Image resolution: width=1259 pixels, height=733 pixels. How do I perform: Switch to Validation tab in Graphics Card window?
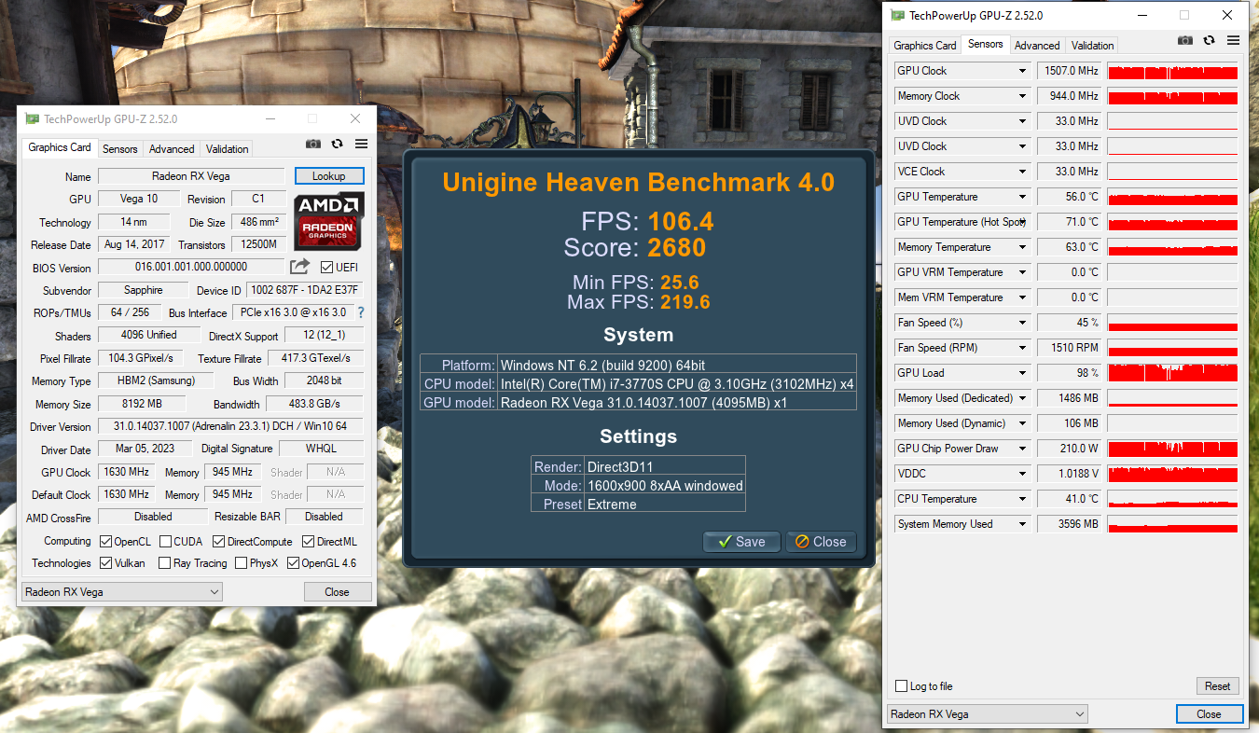pyautogui.click(x=228, y=149)
